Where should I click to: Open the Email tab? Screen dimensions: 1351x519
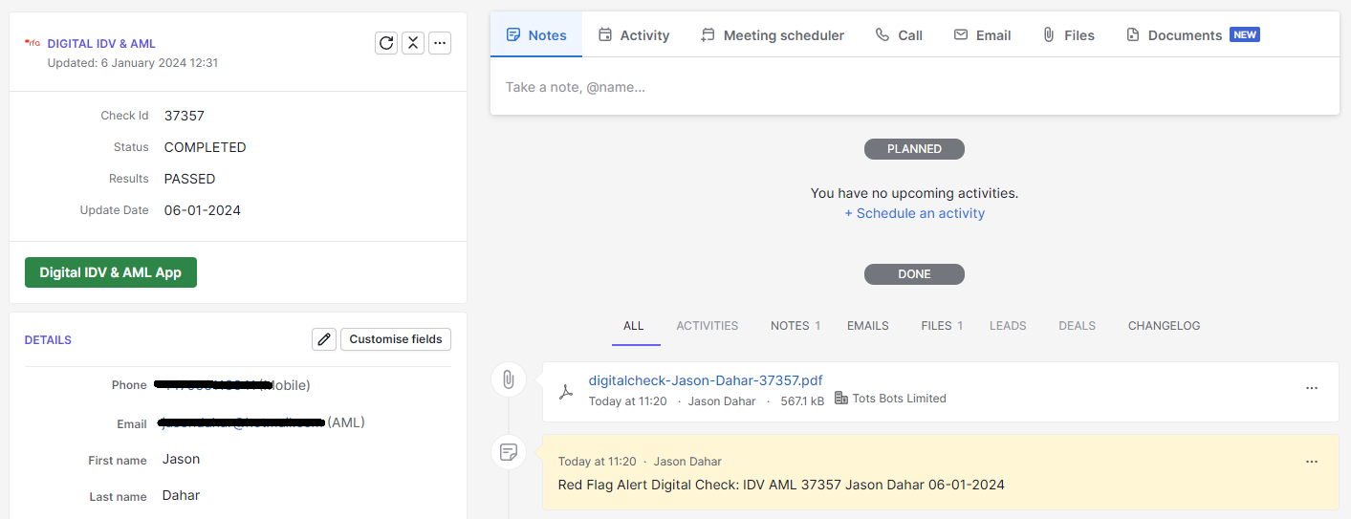click(x=982, y=34)
